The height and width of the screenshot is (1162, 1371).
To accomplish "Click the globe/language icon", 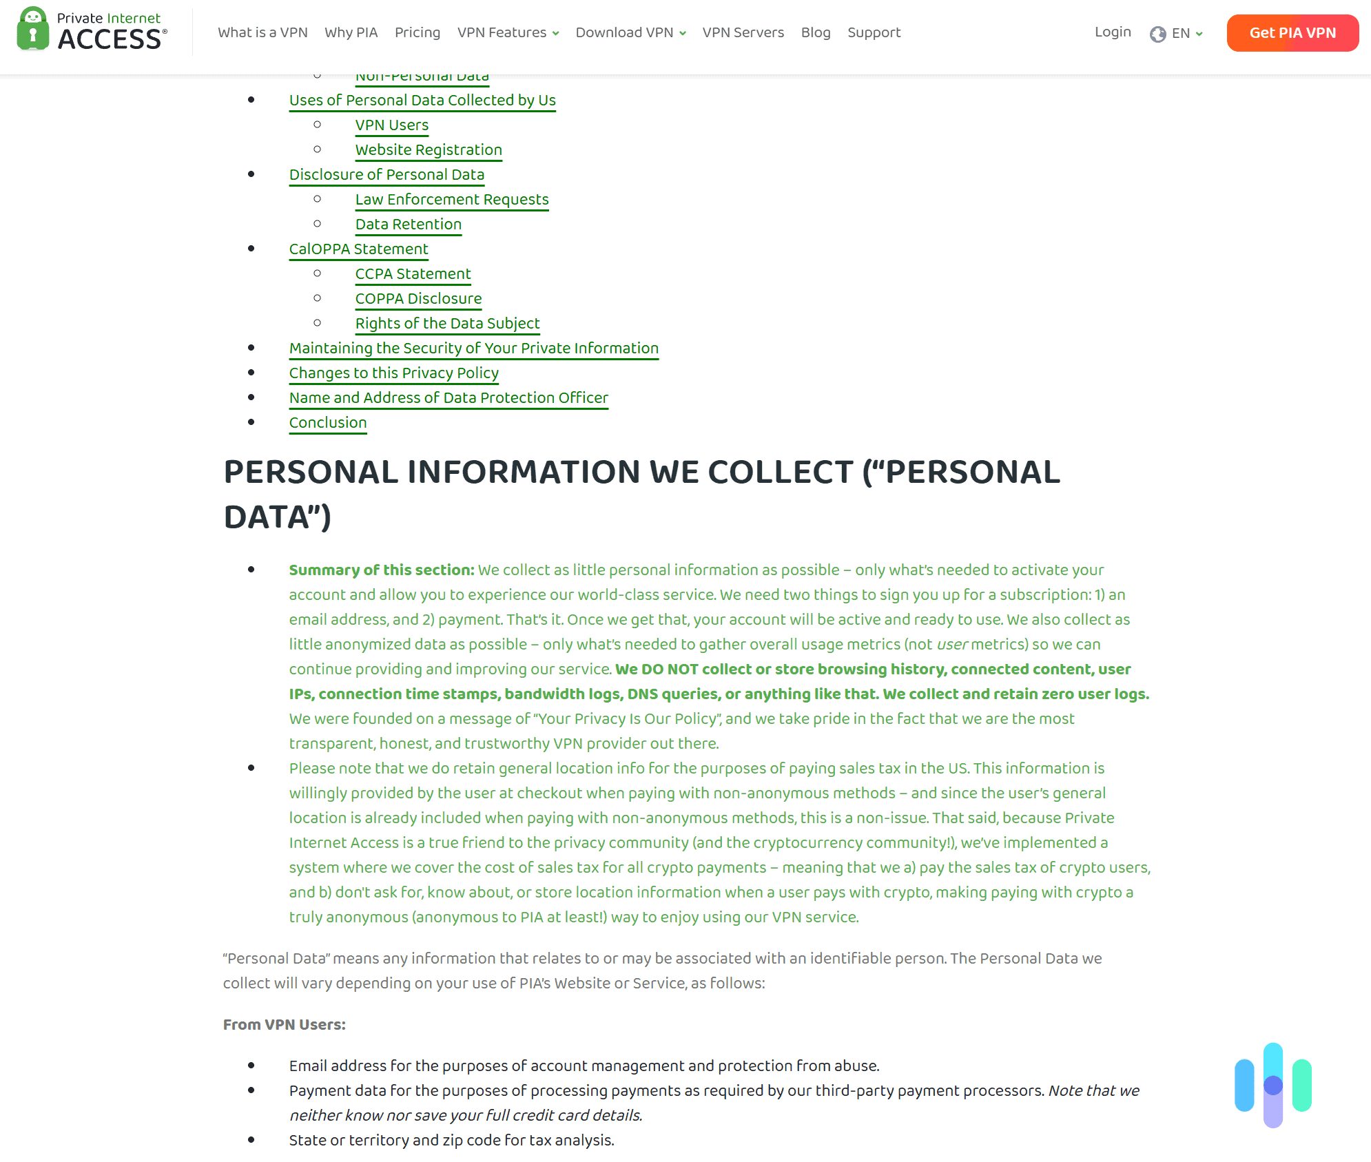I will click(1157, 32).
